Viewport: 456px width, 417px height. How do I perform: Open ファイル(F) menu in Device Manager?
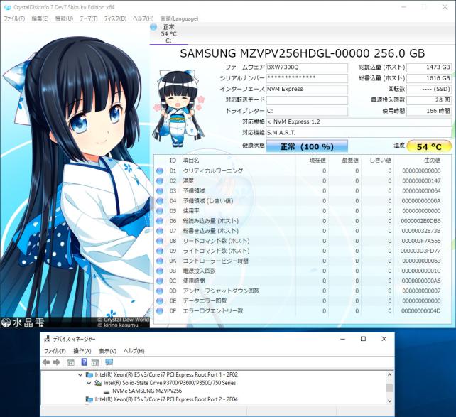point(55,351)
